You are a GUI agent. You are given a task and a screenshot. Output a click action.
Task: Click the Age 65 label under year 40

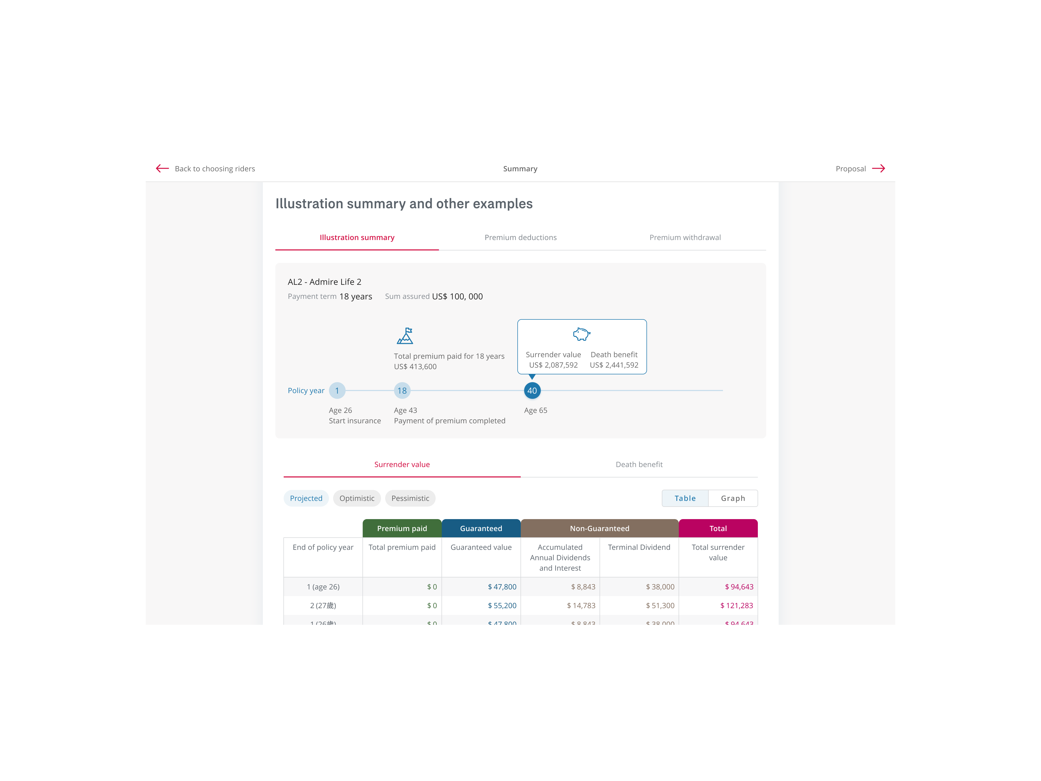536,410
